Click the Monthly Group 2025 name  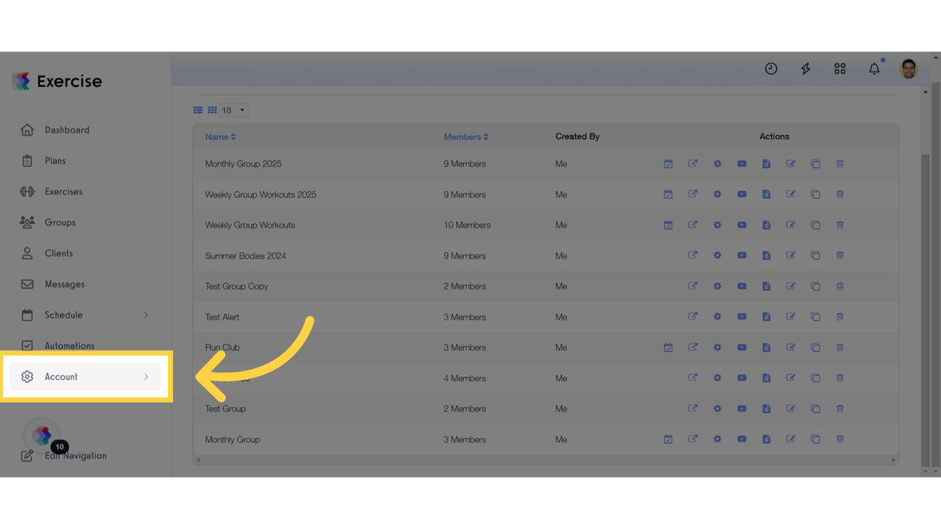(243, 164)
